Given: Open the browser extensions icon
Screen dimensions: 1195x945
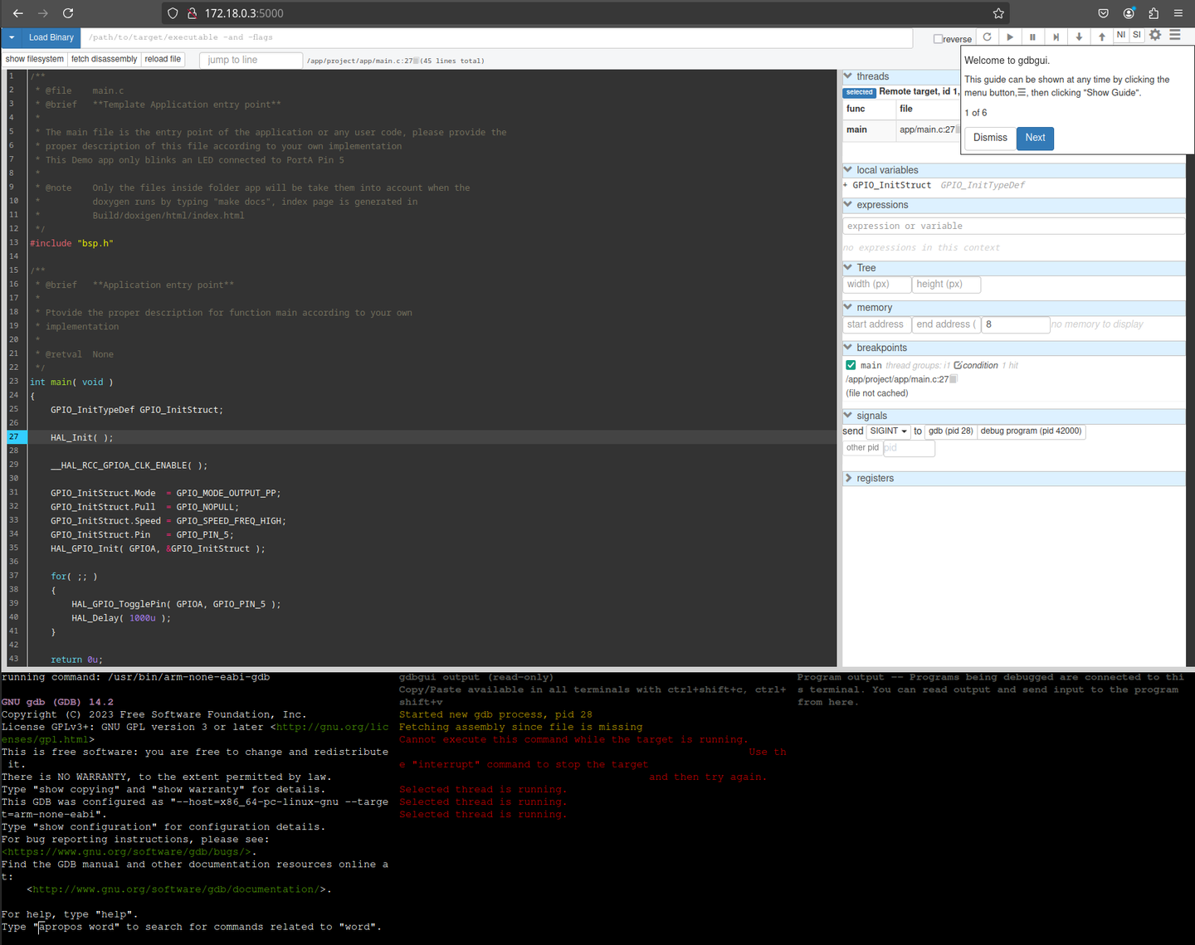Looking at the screenshot, I should click(x=1154, y=13).
